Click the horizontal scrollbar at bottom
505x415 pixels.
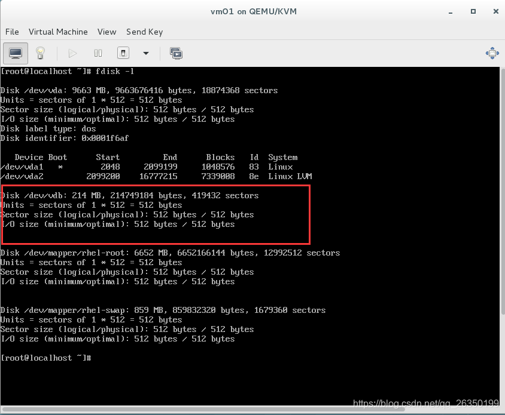(x=203, y=409)
